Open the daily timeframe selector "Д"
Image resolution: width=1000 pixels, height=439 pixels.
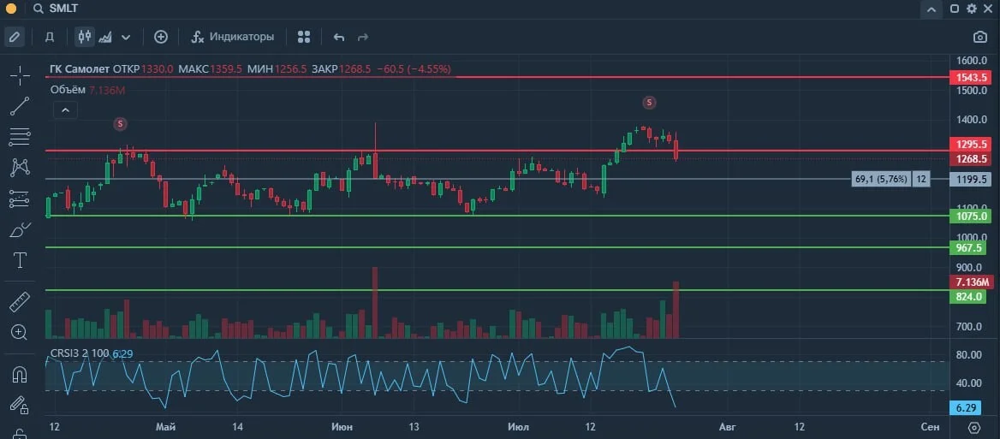49,37
